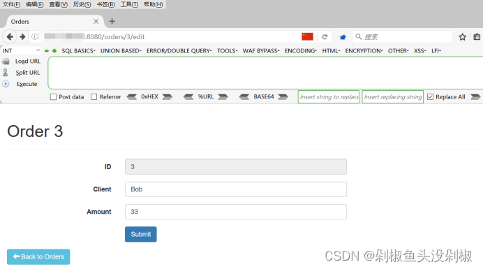Reload the current page

pos(325,37)
